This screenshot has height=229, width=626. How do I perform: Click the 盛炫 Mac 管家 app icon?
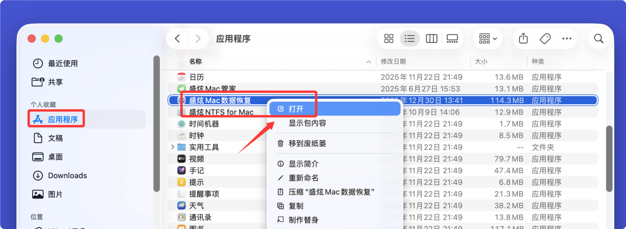[x=181, y=89]
